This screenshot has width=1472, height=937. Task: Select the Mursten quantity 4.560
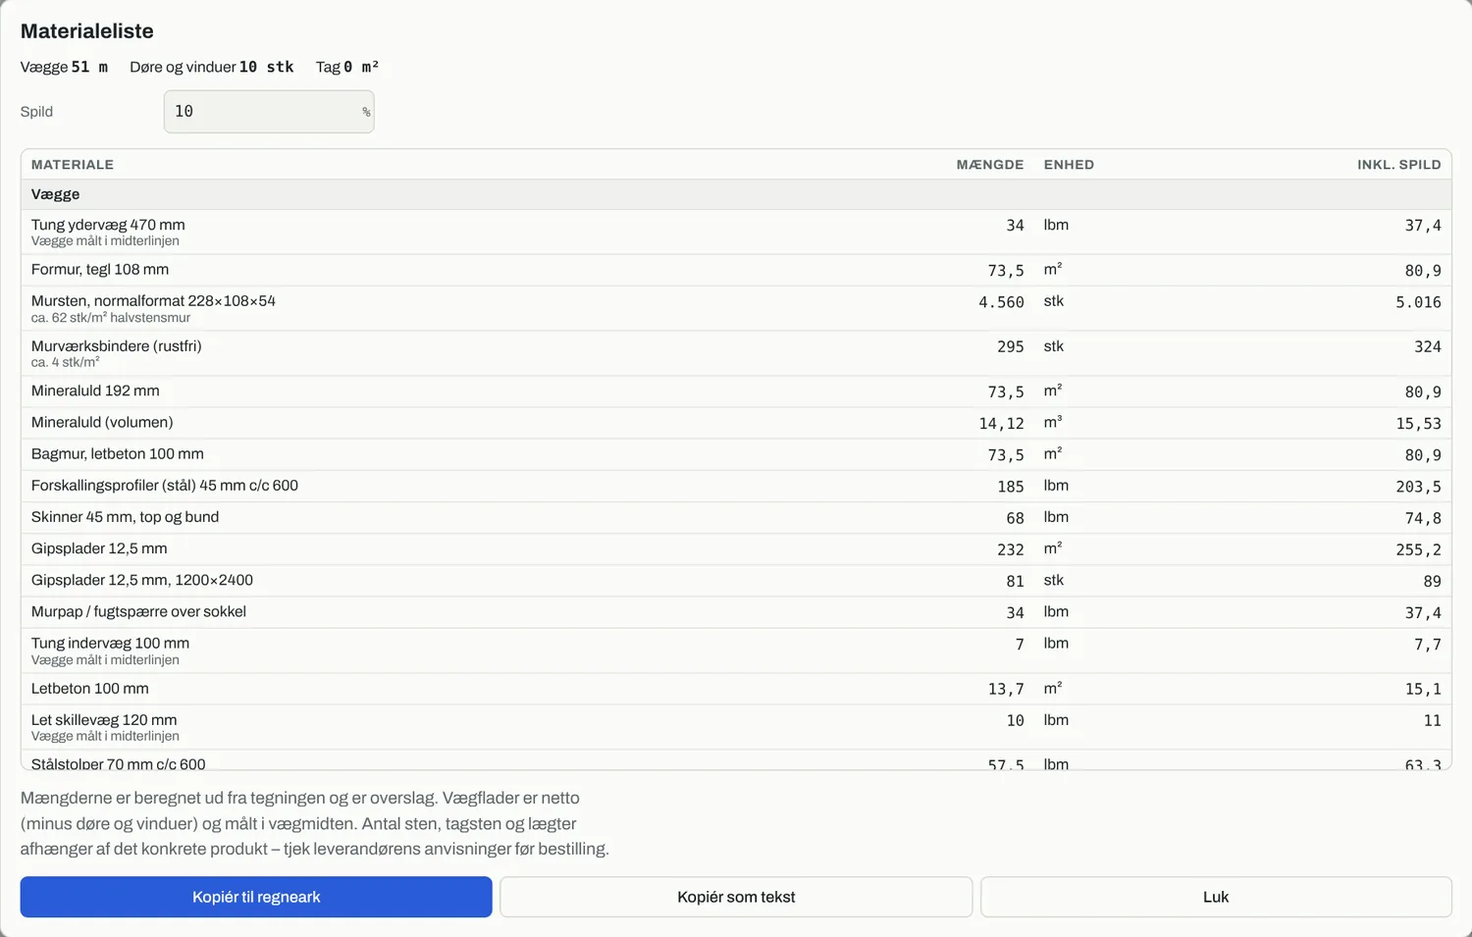(x=1001, y=302)
